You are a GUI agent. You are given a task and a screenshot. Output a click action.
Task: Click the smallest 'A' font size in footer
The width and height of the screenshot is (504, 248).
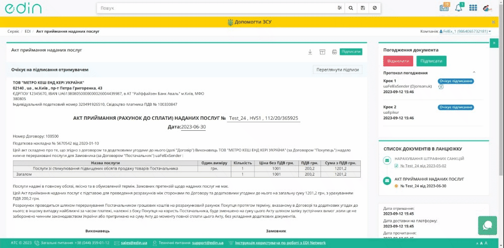[x=477, y=243]
